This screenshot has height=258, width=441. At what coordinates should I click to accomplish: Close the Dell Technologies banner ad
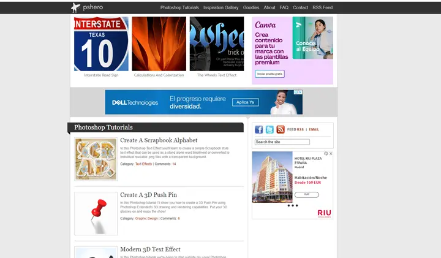(x=300, y=93)
